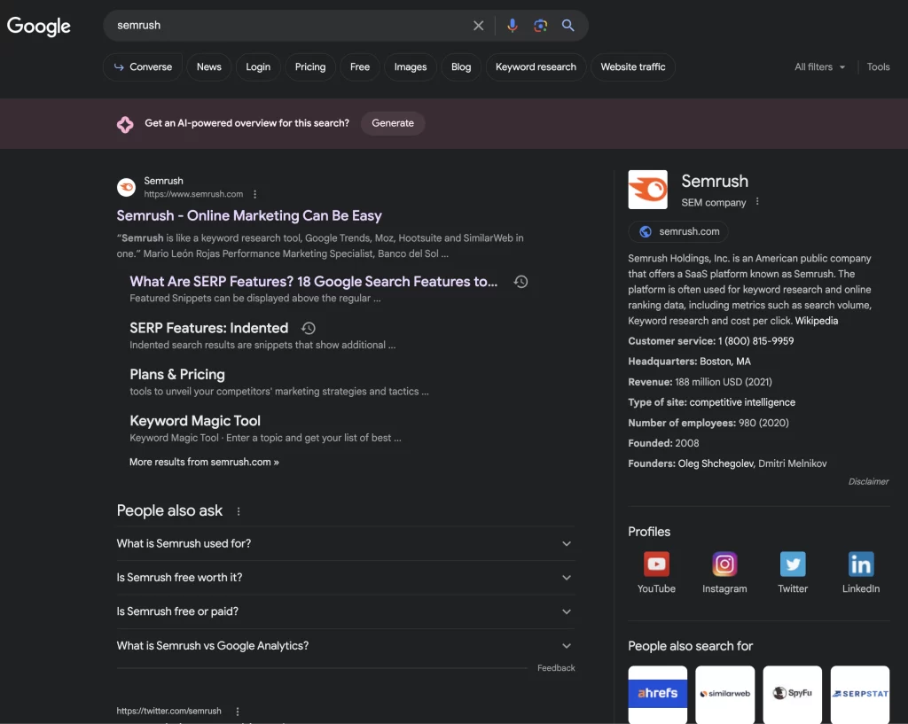908x724 pixels.
Task: Open Semrush Twitter profile icon
Action: pyautogui.click(x=793, y=564)
